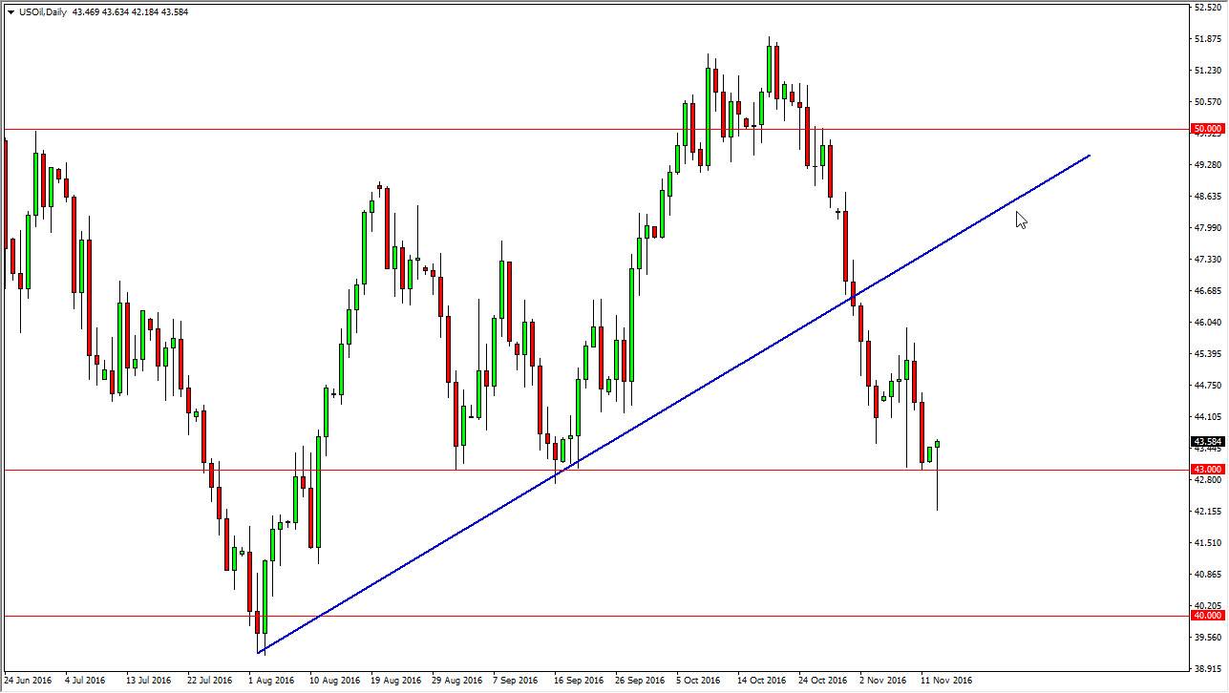Select the 50.000 red price level label

pyautogui.click(x=1207, y=129)
